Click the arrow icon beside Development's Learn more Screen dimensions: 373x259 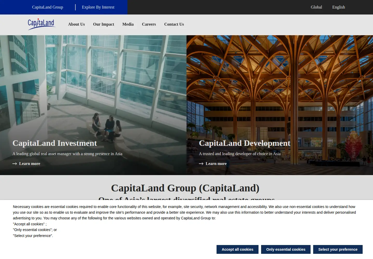201,164
